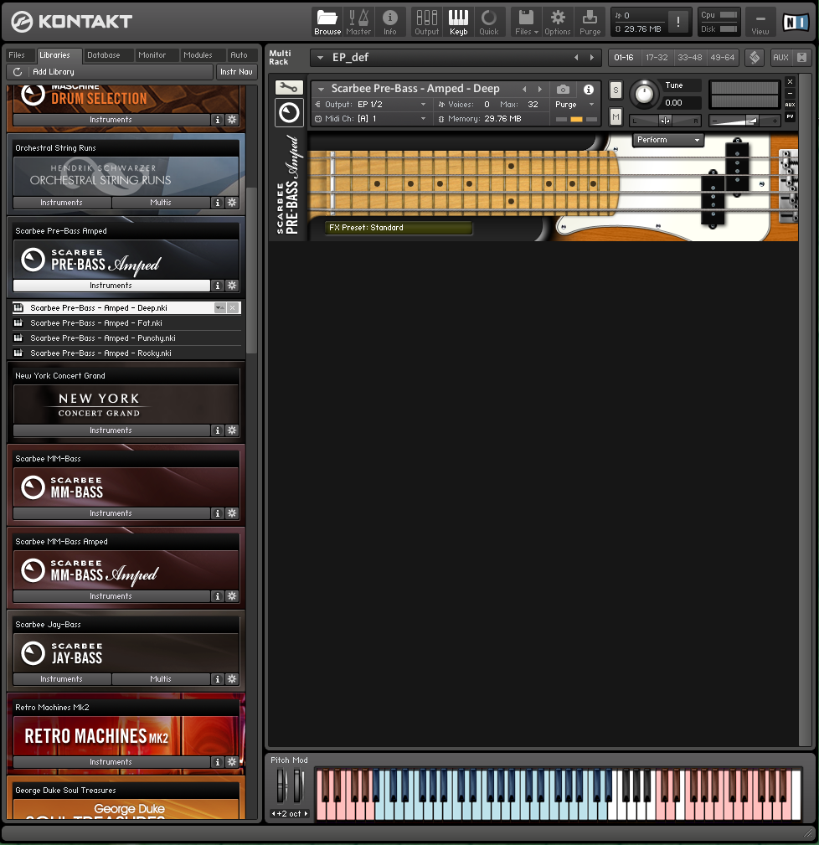Toggle the Browse panel icon
This screenshot has width=819, height=845.
327,23
